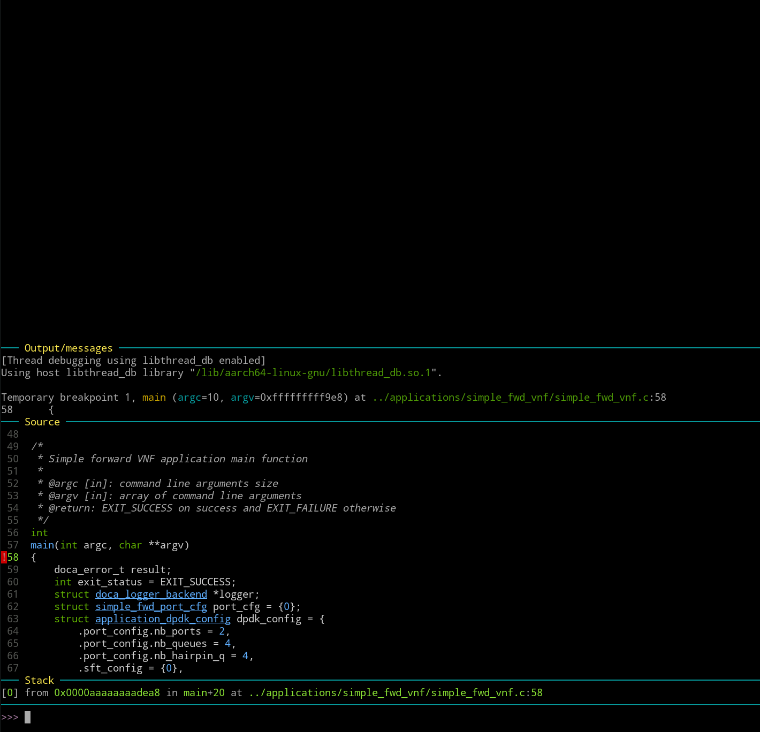Viewport: 760px width, 732px height.
Task: Click the '[0]' stack frame index
Action: (10, 693)
